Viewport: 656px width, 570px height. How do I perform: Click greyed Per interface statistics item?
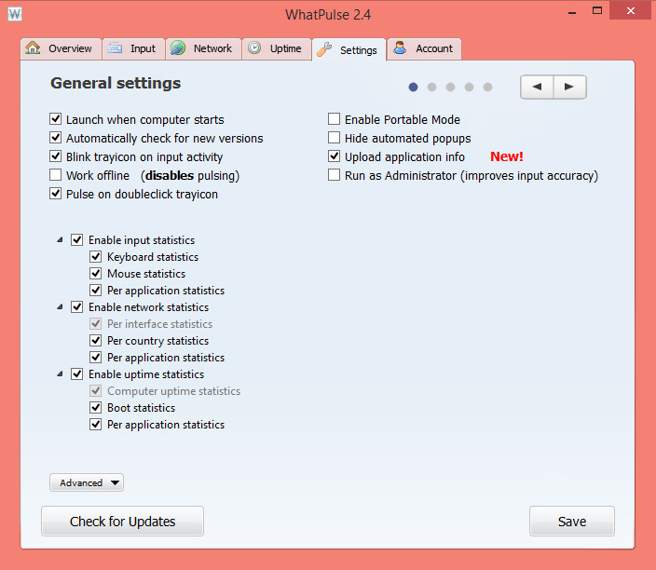pos(151,324)
